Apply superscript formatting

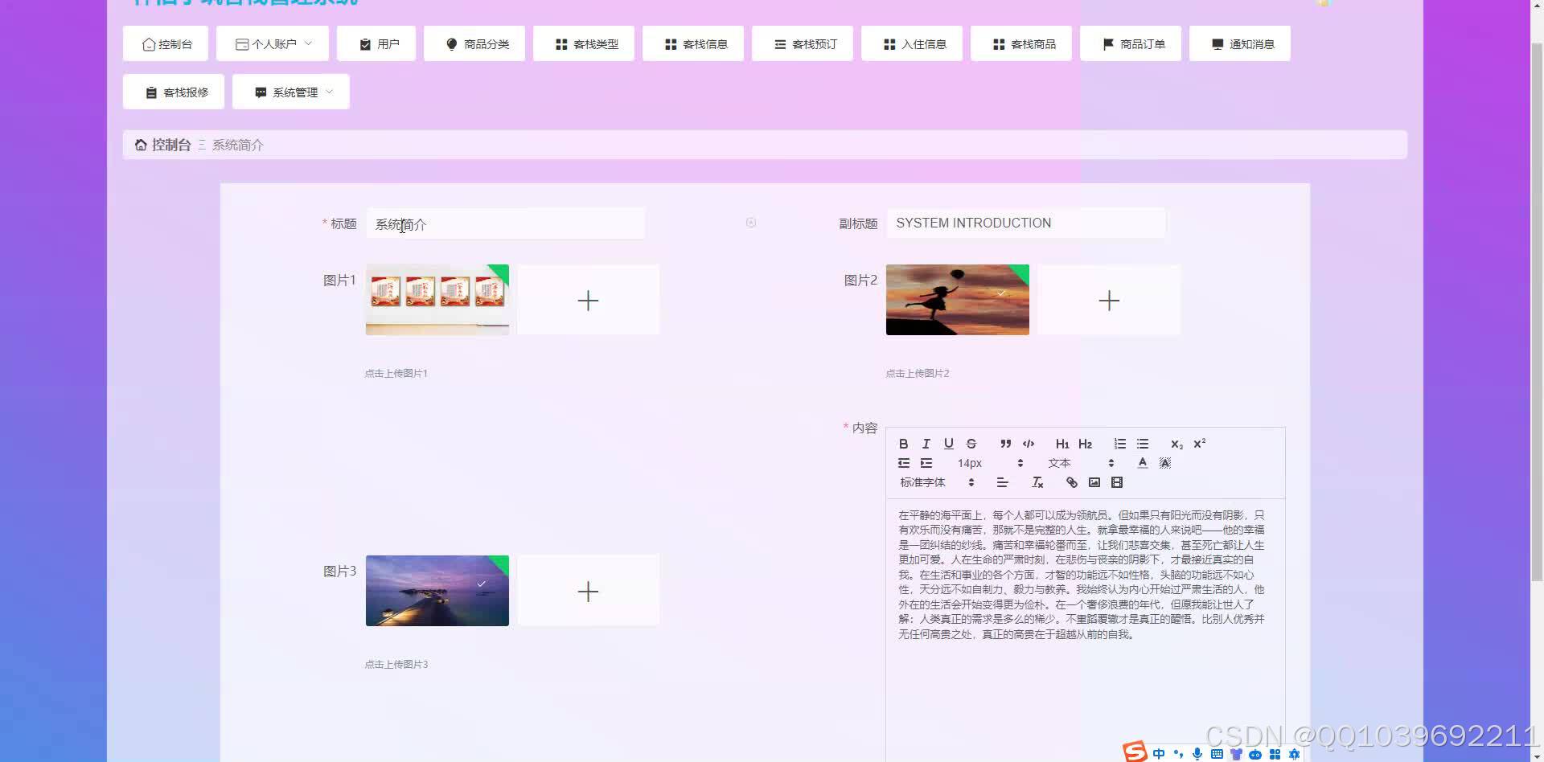click(x=1199, y=443)
